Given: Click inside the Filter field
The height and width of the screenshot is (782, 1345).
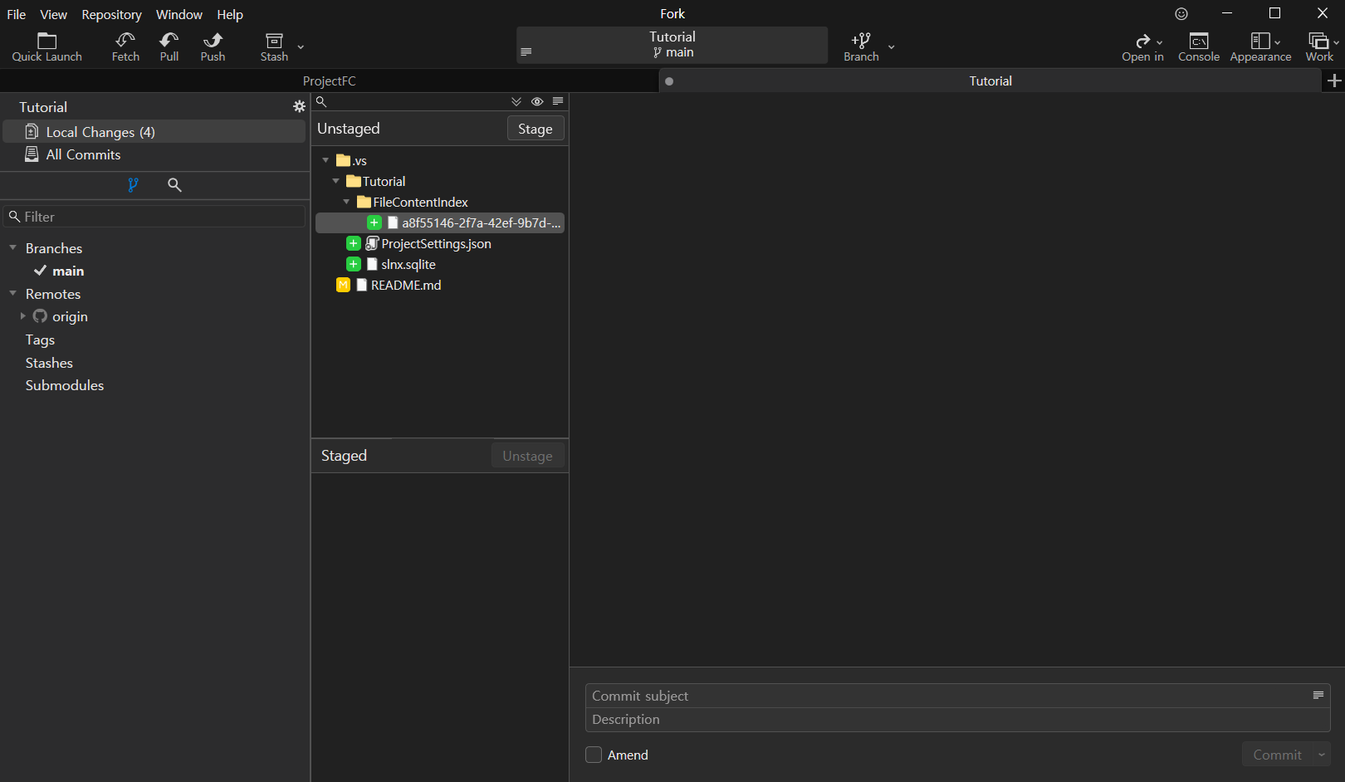Looking at the screenshot, I should (x=154, y=217).
